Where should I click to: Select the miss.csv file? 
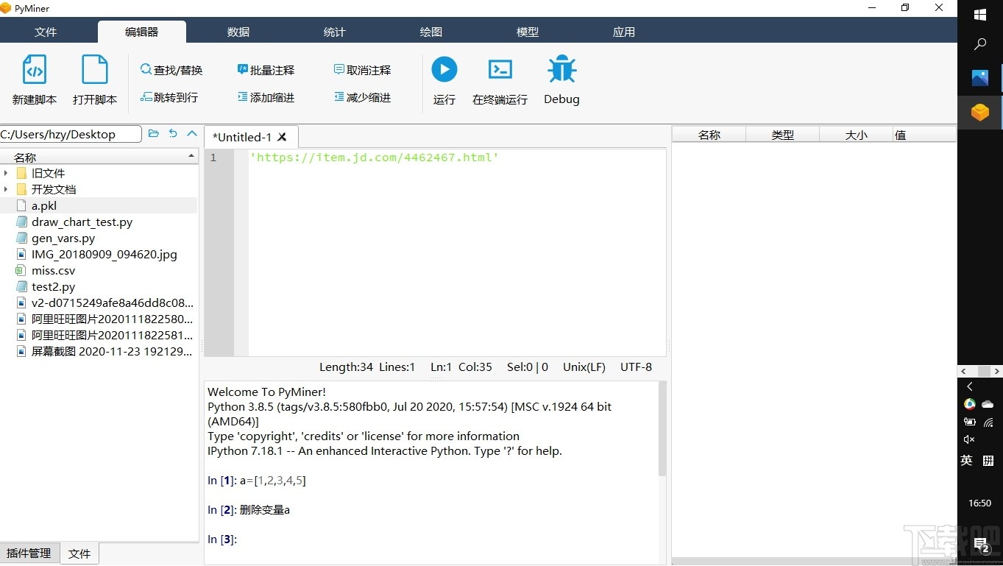pos(53,270)
